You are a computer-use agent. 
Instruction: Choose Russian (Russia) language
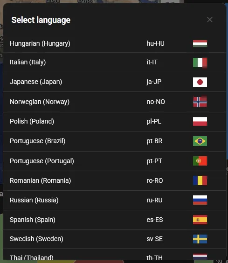pyautogui.click(x=115, y=200)
